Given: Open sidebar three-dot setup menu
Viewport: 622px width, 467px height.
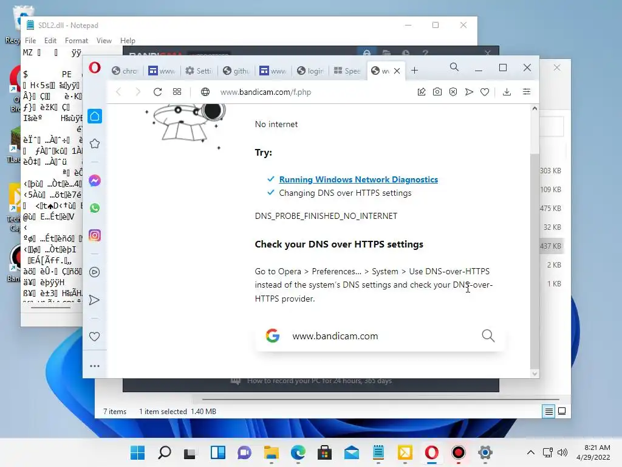Looking at the screenshot, I should point(94,365).
